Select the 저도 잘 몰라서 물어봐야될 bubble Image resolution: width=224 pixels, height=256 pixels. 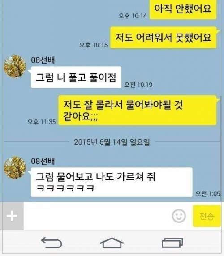point(138,111)
